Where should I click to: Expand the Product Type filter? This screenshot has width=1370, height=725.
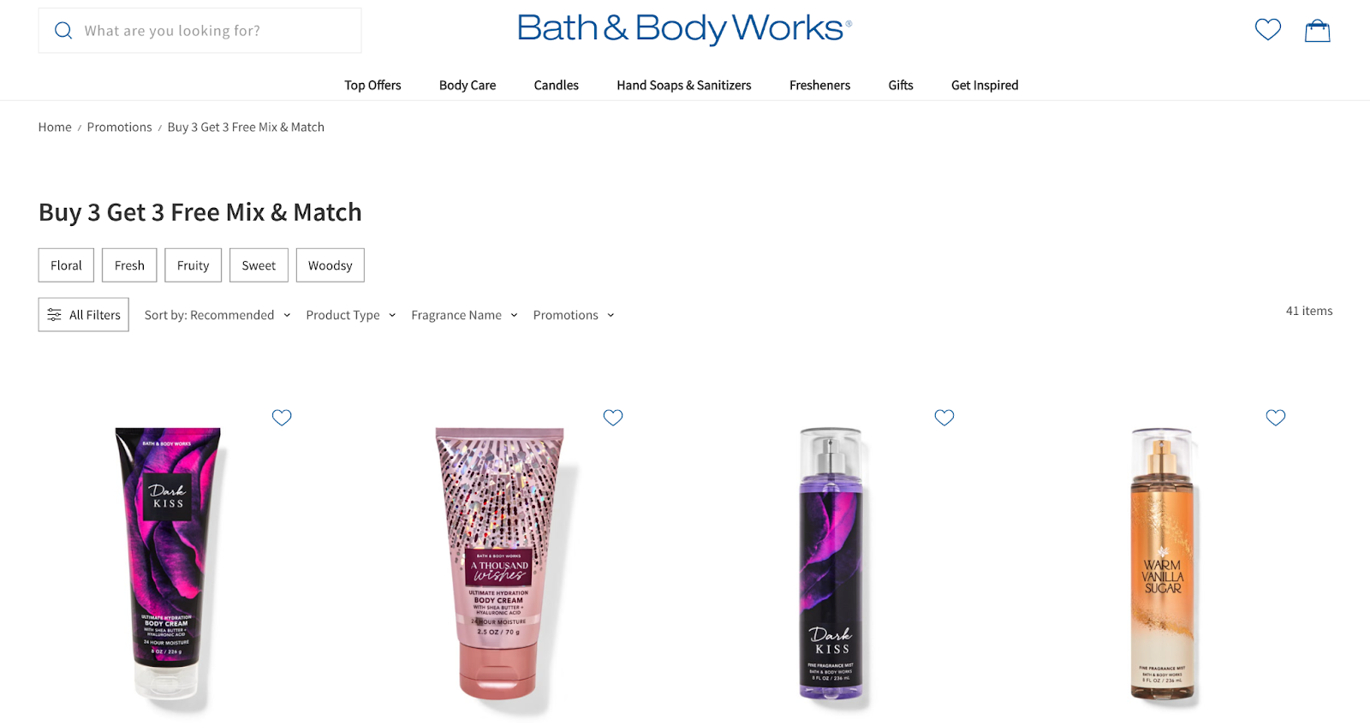tap(351, 315)
